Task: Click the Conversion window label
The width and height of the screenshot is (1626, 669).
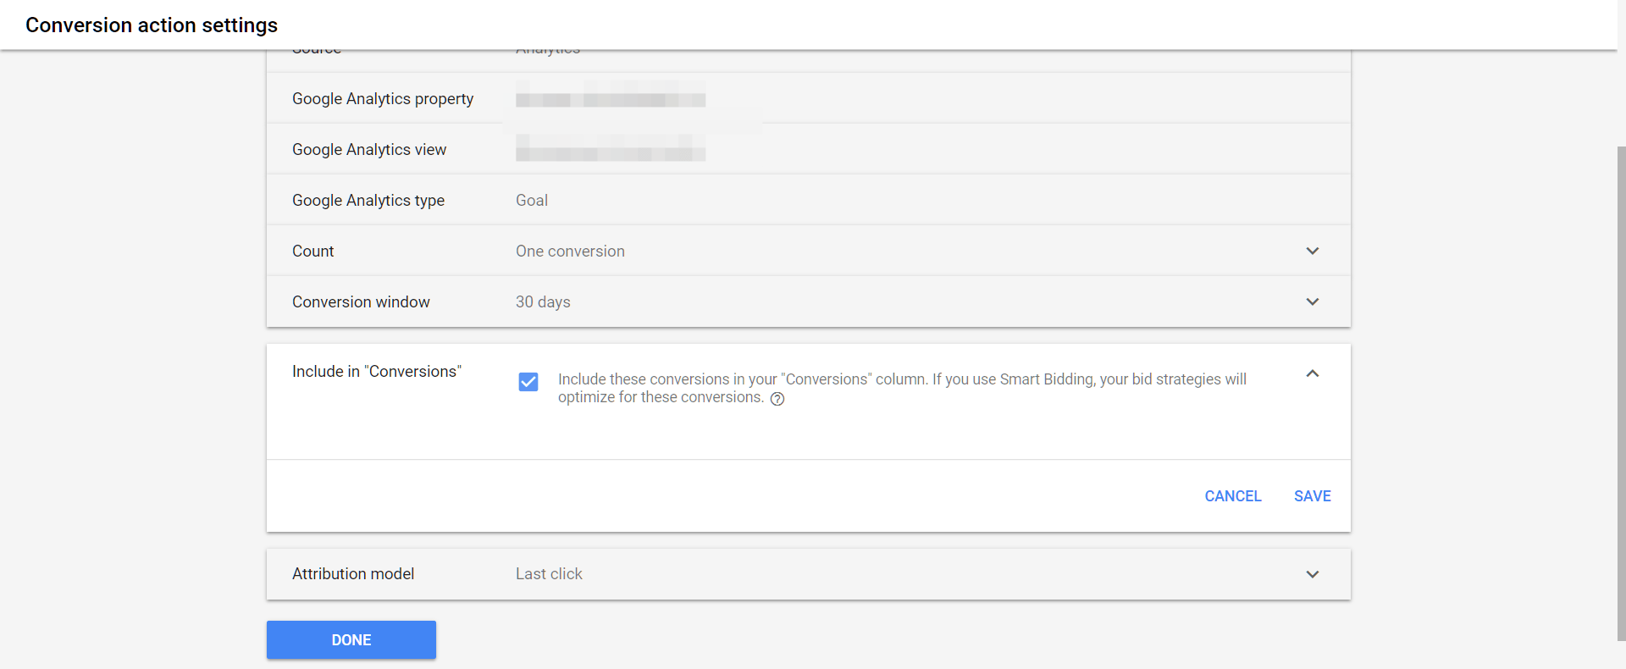Action: 361,302
